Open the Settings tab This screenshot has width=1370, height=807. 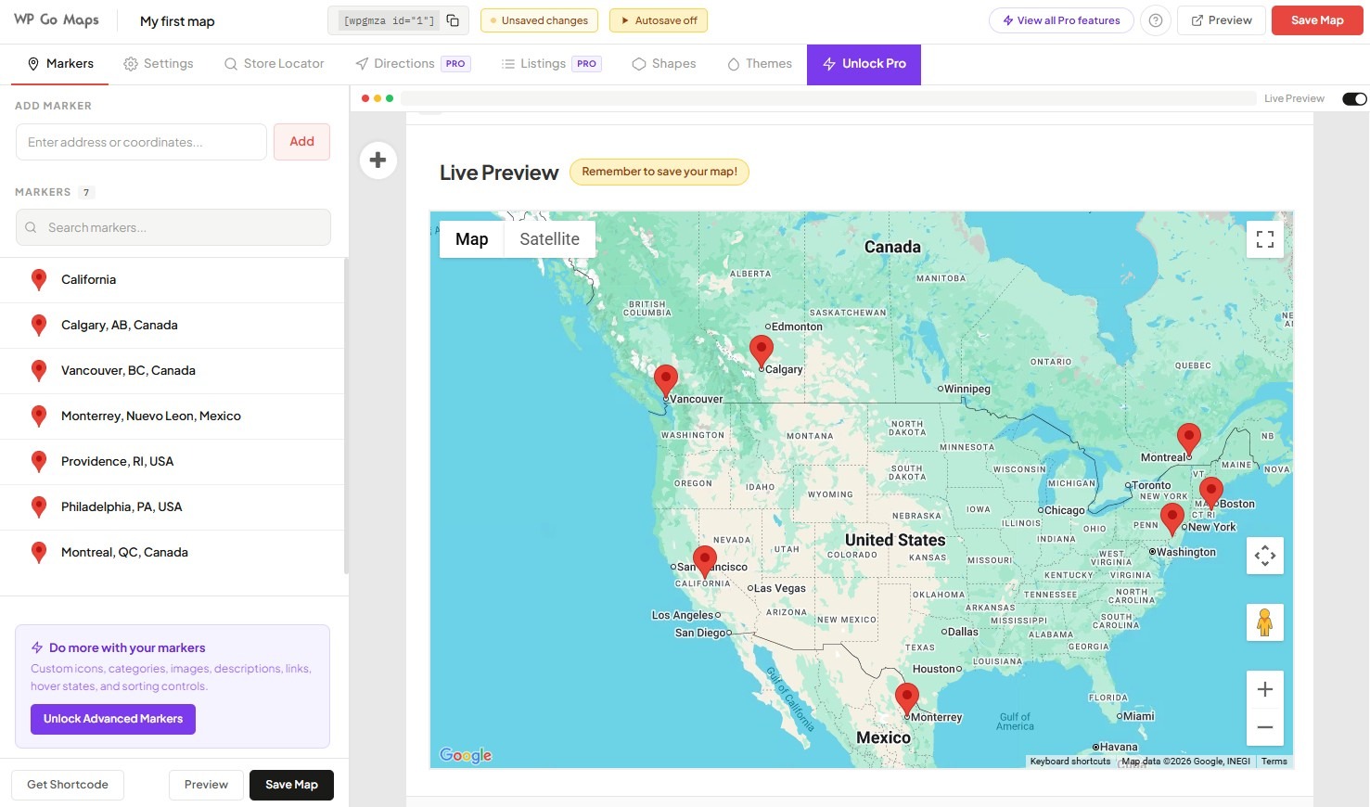[159, 64]
